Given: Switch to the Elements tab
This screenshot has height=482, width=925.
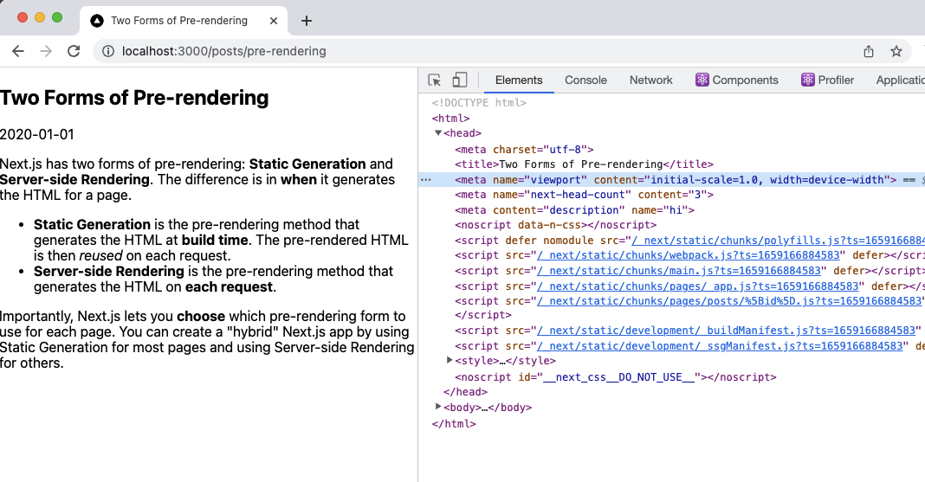Looking at the screenshot, I should tap(519, 80).
